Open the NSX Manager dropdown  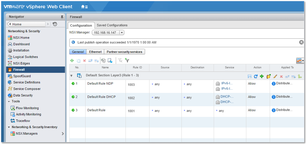tap(108, 33)
